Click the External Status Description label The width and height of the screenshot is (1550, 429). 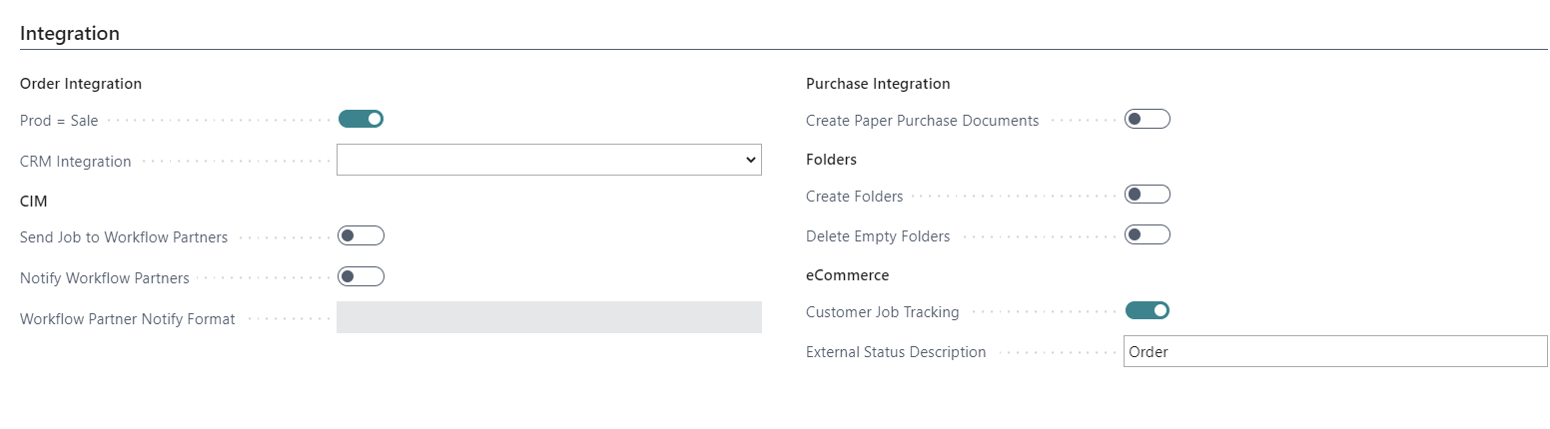point(895,352)
